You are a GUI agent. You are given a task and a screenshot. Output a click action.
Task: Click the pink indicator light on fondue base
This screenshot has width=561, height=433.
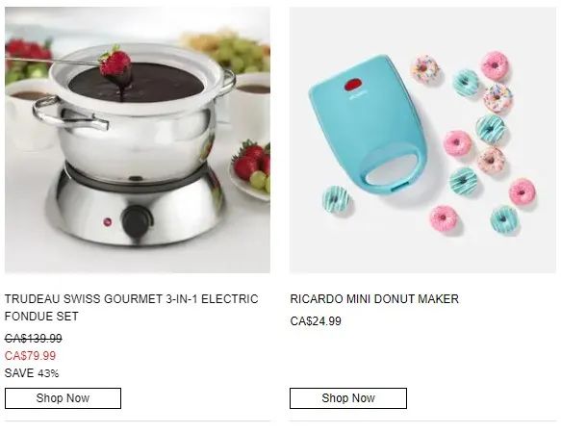(108, 222)
